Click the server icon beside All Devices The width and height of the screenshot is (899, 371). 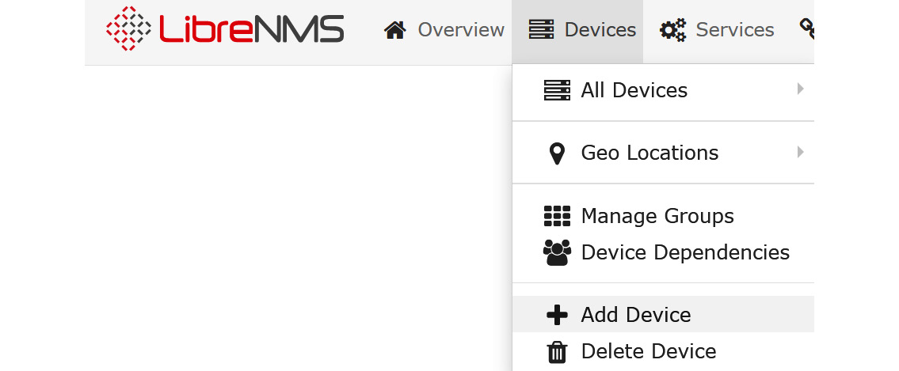557,90
